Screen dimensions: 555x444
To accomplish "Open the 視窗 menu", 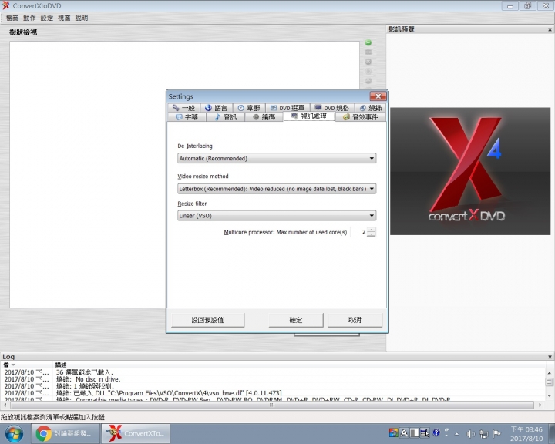I will (64, 18).
